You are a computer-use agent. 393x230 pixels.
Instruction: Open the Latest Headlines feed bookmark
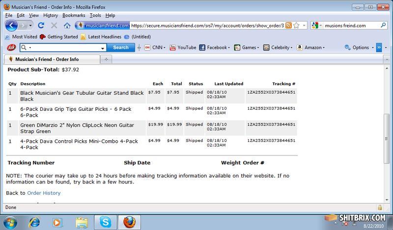(x=101, y=37)
